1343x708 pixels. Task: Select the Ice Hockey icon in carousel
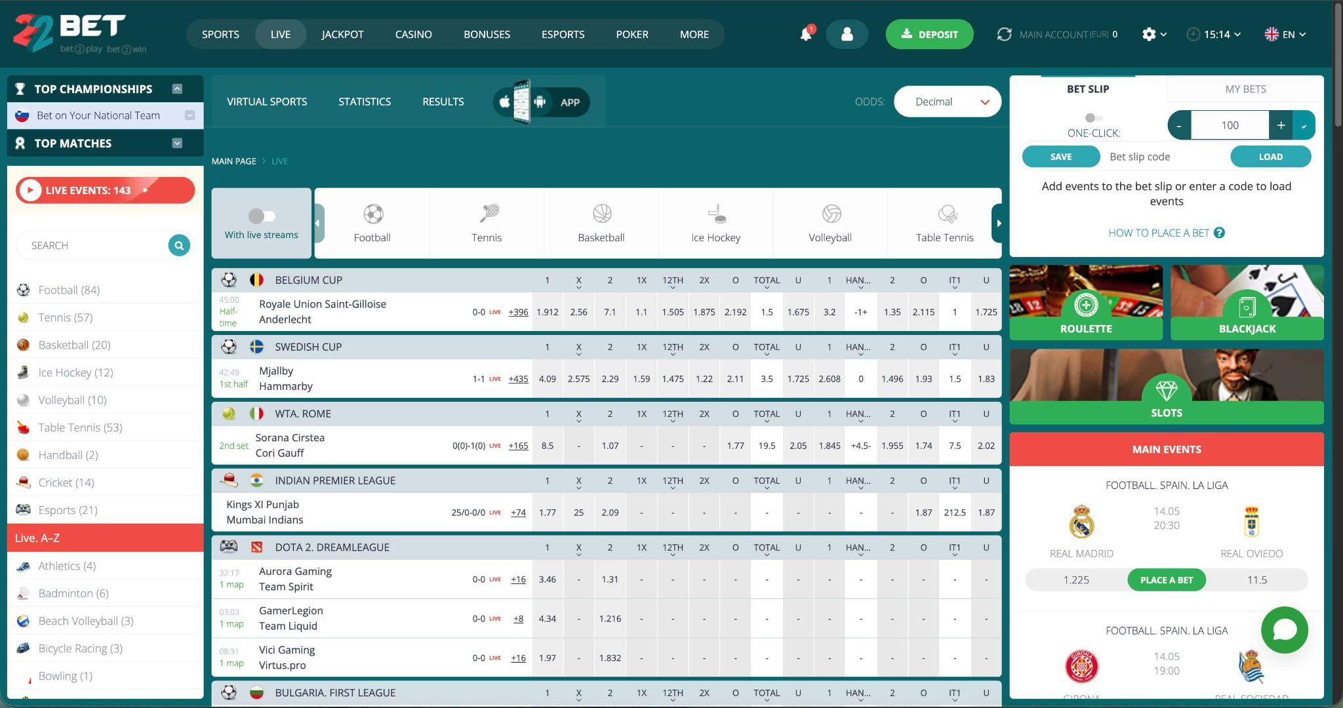pos(716,214)
